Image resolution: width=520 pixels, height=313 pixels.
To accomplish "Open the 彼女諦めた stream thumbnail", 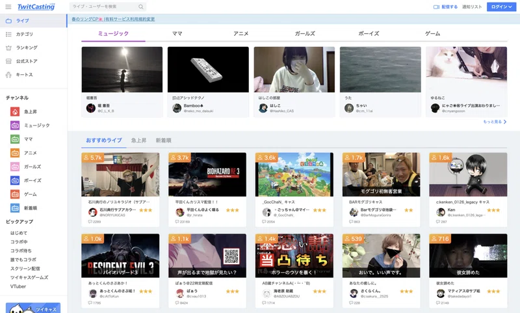I will [468, 256].
